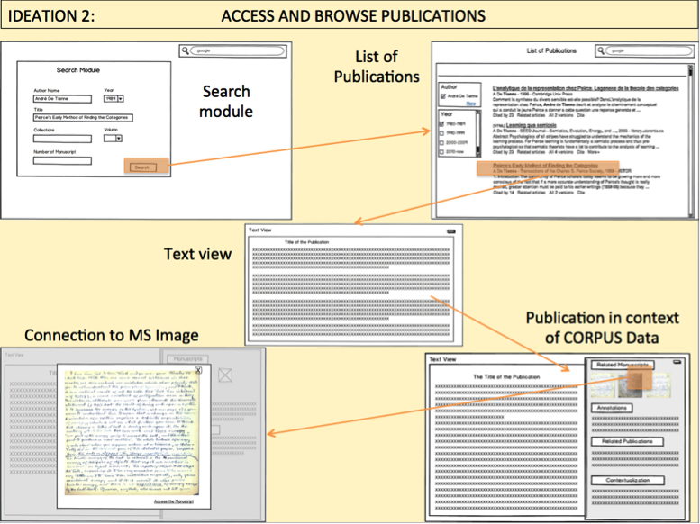Click the magnifier icon in List of Publications header
The width and height of the screenshot is (700, 524).
click(x=601, y=50)
